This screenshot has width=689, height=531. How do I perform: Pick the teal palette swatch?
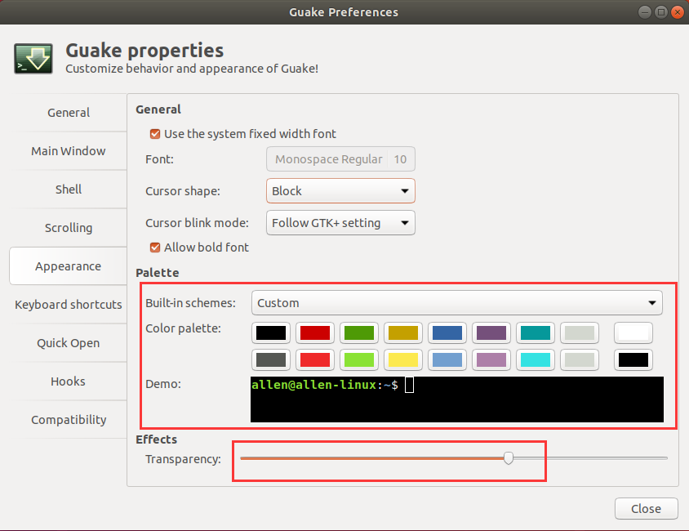pyautogui.click(x=536, y=332)
